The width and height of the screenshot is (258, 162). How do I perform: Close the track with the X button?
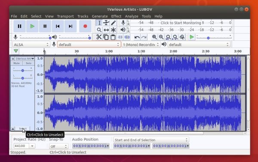click(13, 59)
